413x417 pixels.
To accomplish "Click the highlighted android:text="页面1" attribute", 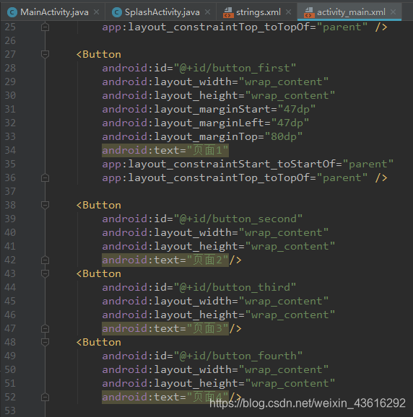I will click(x=165, y=151).
